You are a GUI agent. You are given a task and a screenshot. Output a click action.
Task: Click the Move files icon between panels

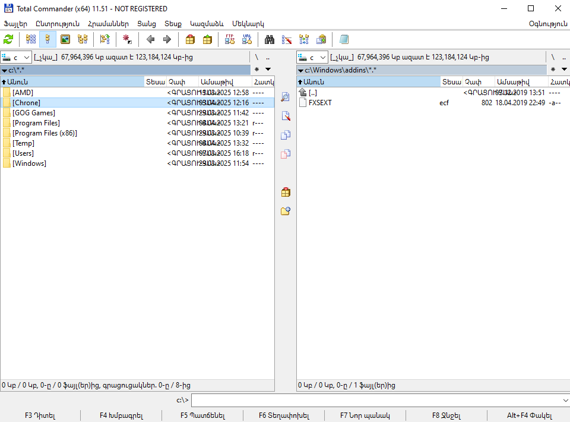point(286,154)
